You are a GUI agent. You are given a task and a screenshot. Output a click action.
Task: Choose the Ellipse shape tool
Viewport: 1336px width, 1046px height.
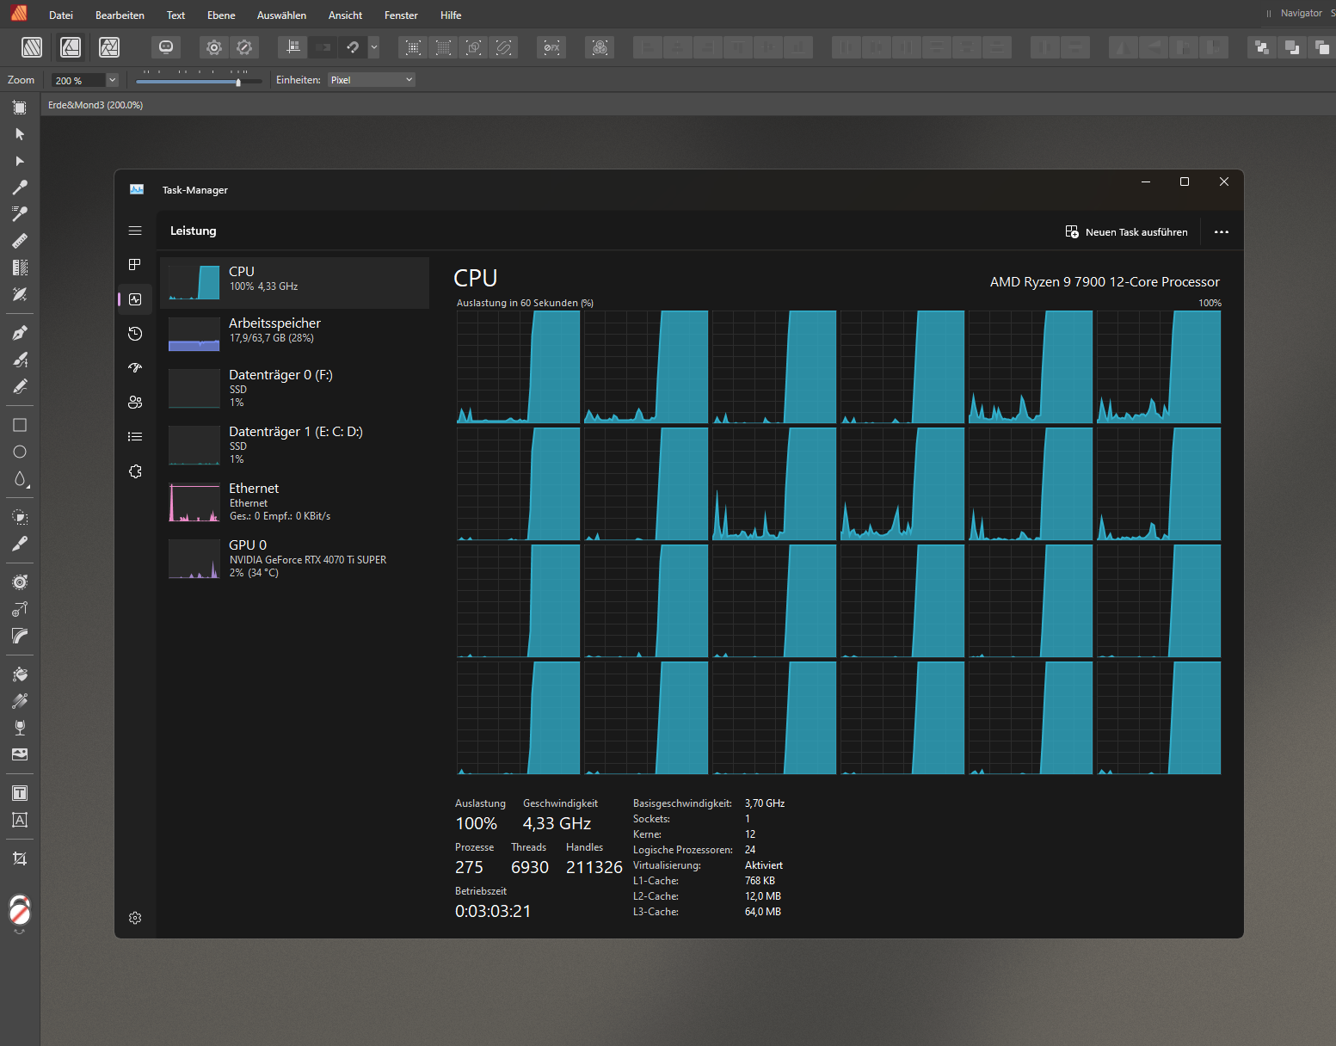[x=20, y=452]
